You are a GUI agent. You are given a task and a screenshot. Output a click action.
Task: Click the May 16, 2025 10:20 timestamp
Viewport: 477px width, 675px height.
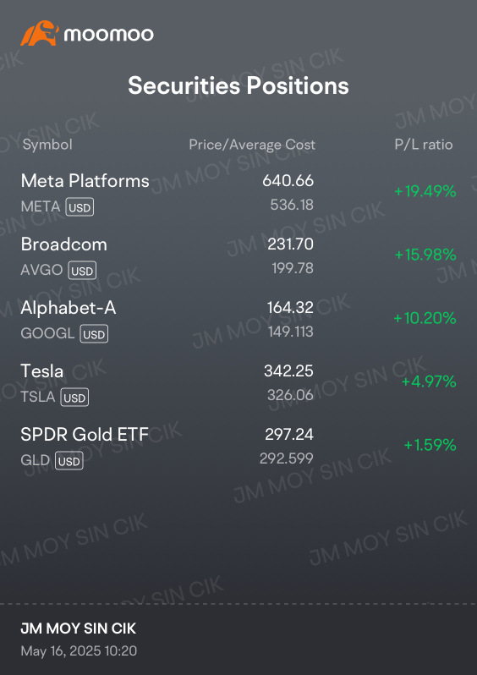click(x=79, y=650)
